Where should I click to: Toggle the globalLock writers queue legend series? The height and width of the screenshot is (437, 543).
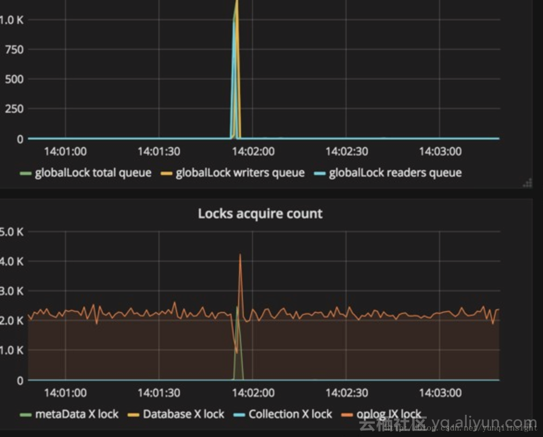coord(240,173)
